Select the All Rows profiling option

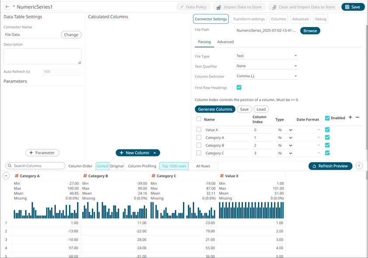pyautogui.click(x=203, y=166)
